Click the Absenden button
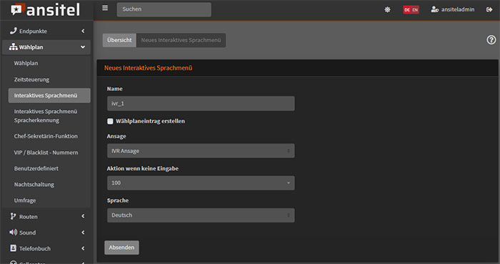This screenshot has height=264, width=500. [122, 248]
